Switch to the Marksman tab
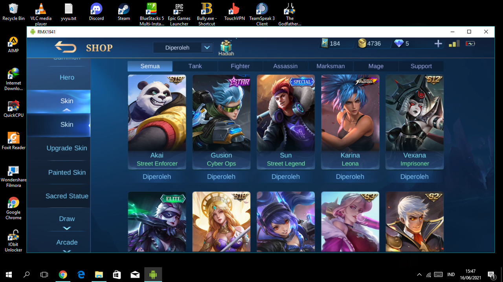The height and width of the screenshot is (282, 503). [x=330, y=66]
